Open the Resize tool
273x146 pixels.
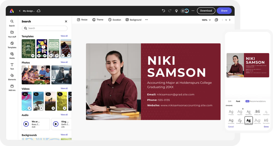pyautogui.click(x=82, y=20)
